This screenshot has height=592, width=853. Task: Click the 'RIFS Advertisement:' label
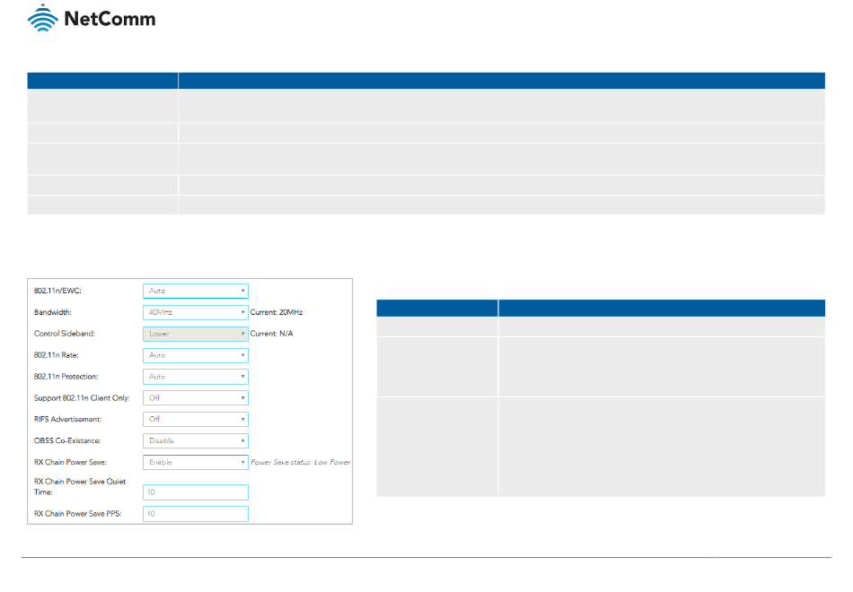click(67, 419)
